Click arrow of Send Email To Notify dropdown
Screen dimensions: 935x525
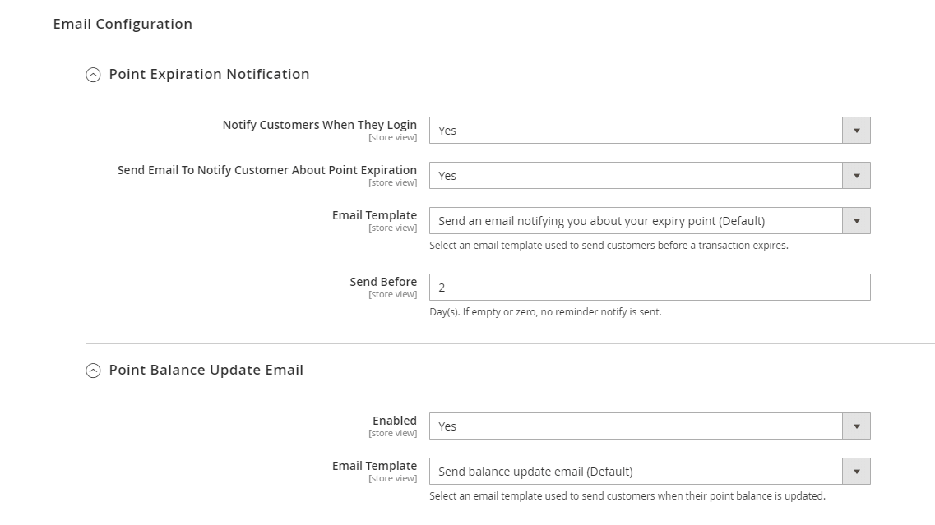pos(856,176)
